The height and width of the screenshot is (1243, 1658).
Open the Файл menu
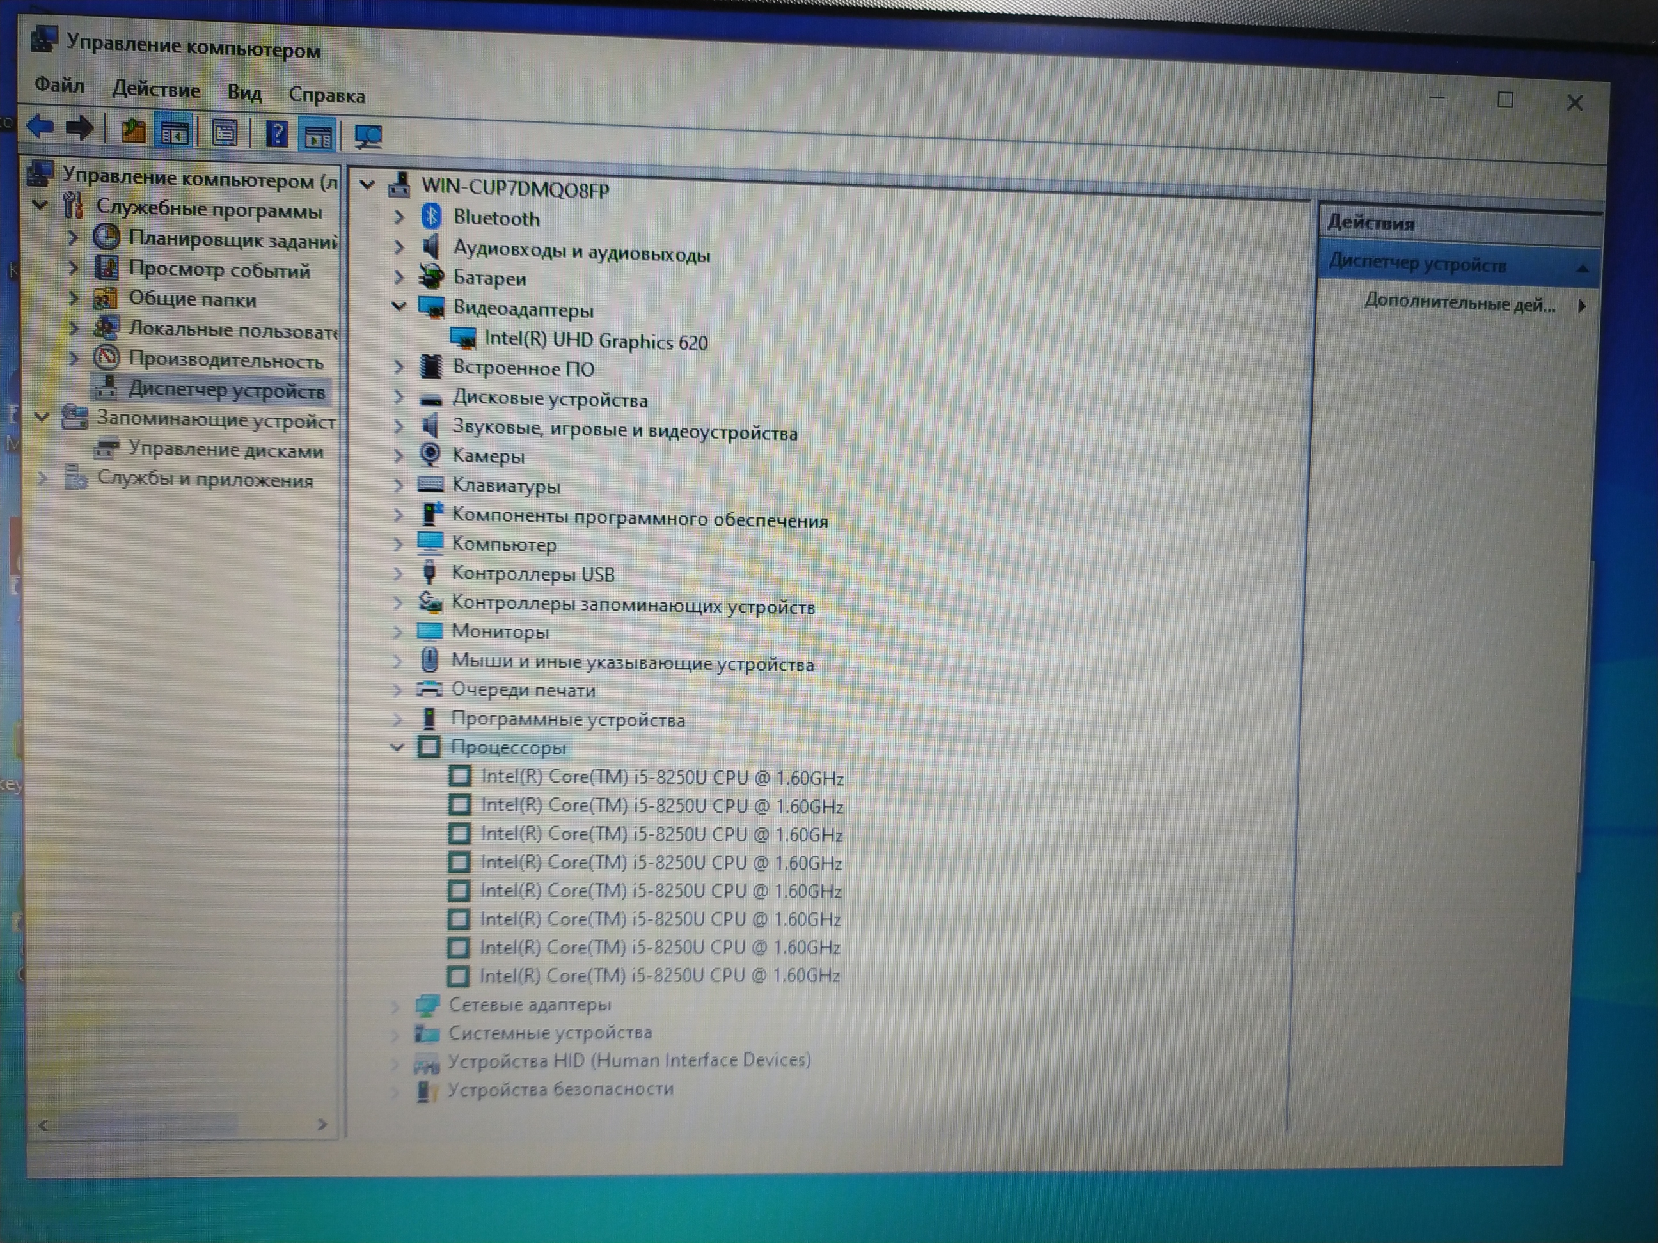coord(59,84)
